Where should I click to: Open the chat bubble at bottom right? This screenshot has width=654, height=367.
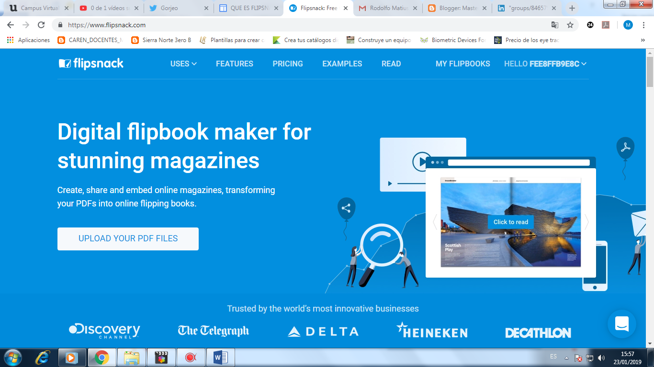pos(621,324)
